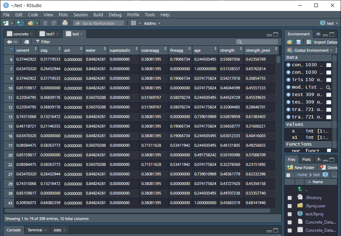This screenshot has width=341, height=236.
Task: Click the Show in new window icon
Action: tap(26, 42)
